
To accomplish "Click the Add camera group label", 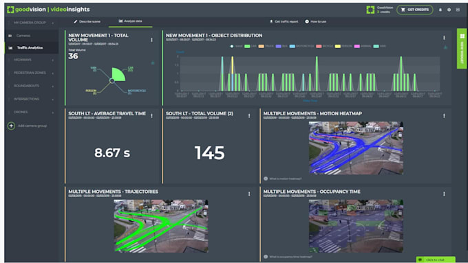I will (32, 126).
